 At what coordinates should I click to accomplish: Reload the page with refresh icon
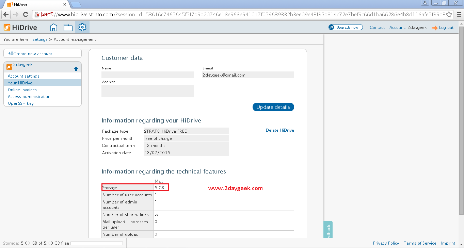[26, 14]
